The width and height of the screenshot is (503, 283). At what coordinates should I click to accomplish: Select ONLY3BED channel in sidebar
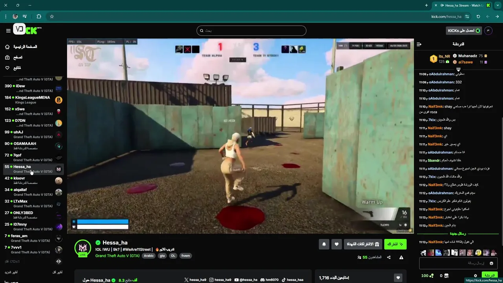point(33,215)
